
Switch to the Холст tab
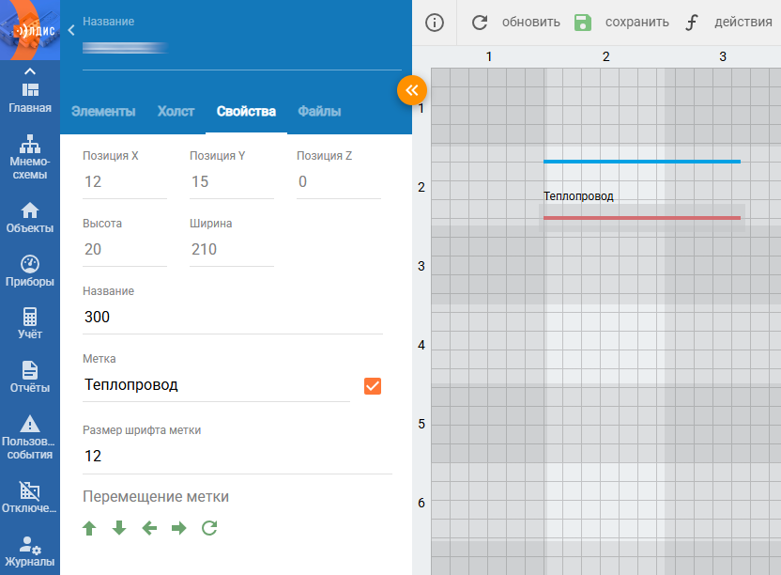click(176, 111)
